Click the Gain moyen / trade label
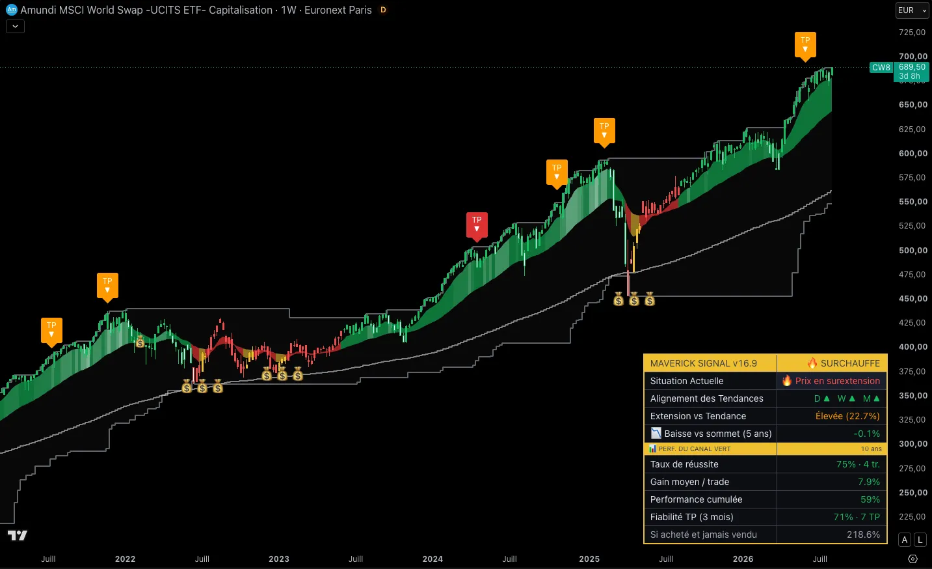932x569 pixels. 689,482
